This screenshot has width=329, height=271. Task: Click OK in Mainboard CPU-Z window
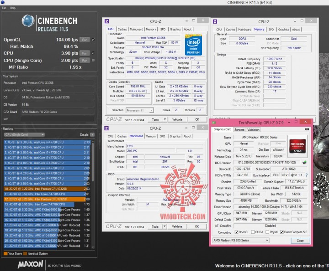[197, 226]
